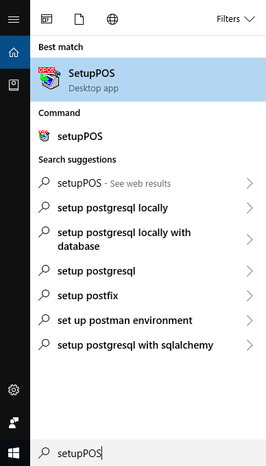The width and height of the screenshot is (266, 466).
Task: Filter results by Web globe icon
Action: coord(112,19)
